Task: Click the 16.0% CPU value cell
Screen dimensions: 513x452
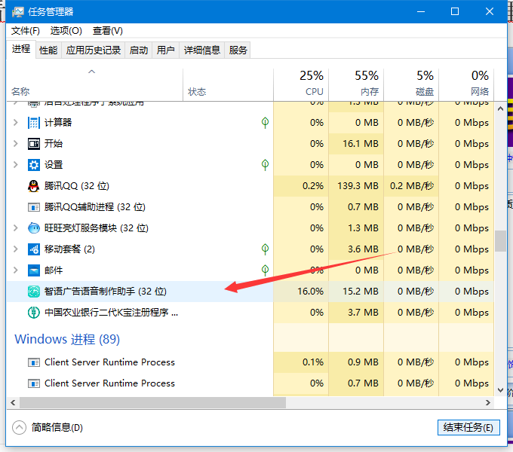Action: pos(301,292)
